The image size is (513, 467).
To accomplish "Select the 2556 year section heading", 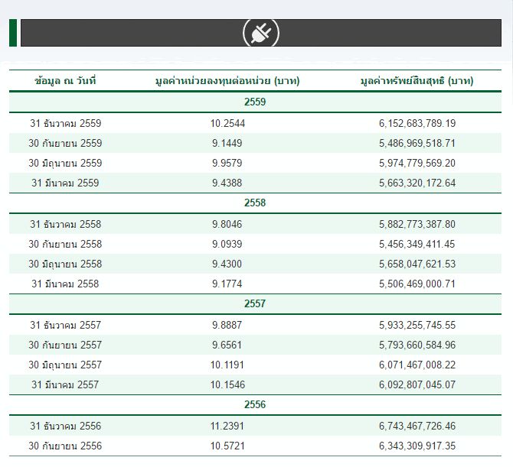I will click(x=255, y=404).
